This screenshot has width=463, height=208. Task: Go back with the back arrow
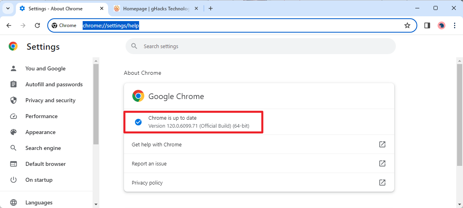tap(9, 25)
